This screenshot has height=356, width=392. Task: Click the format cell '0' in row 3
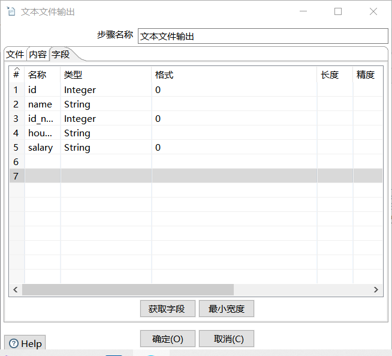[x=234, y=118]
